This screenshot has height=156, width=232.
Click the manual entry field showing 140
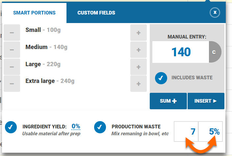pyautogui.click(x=181, y=52)
